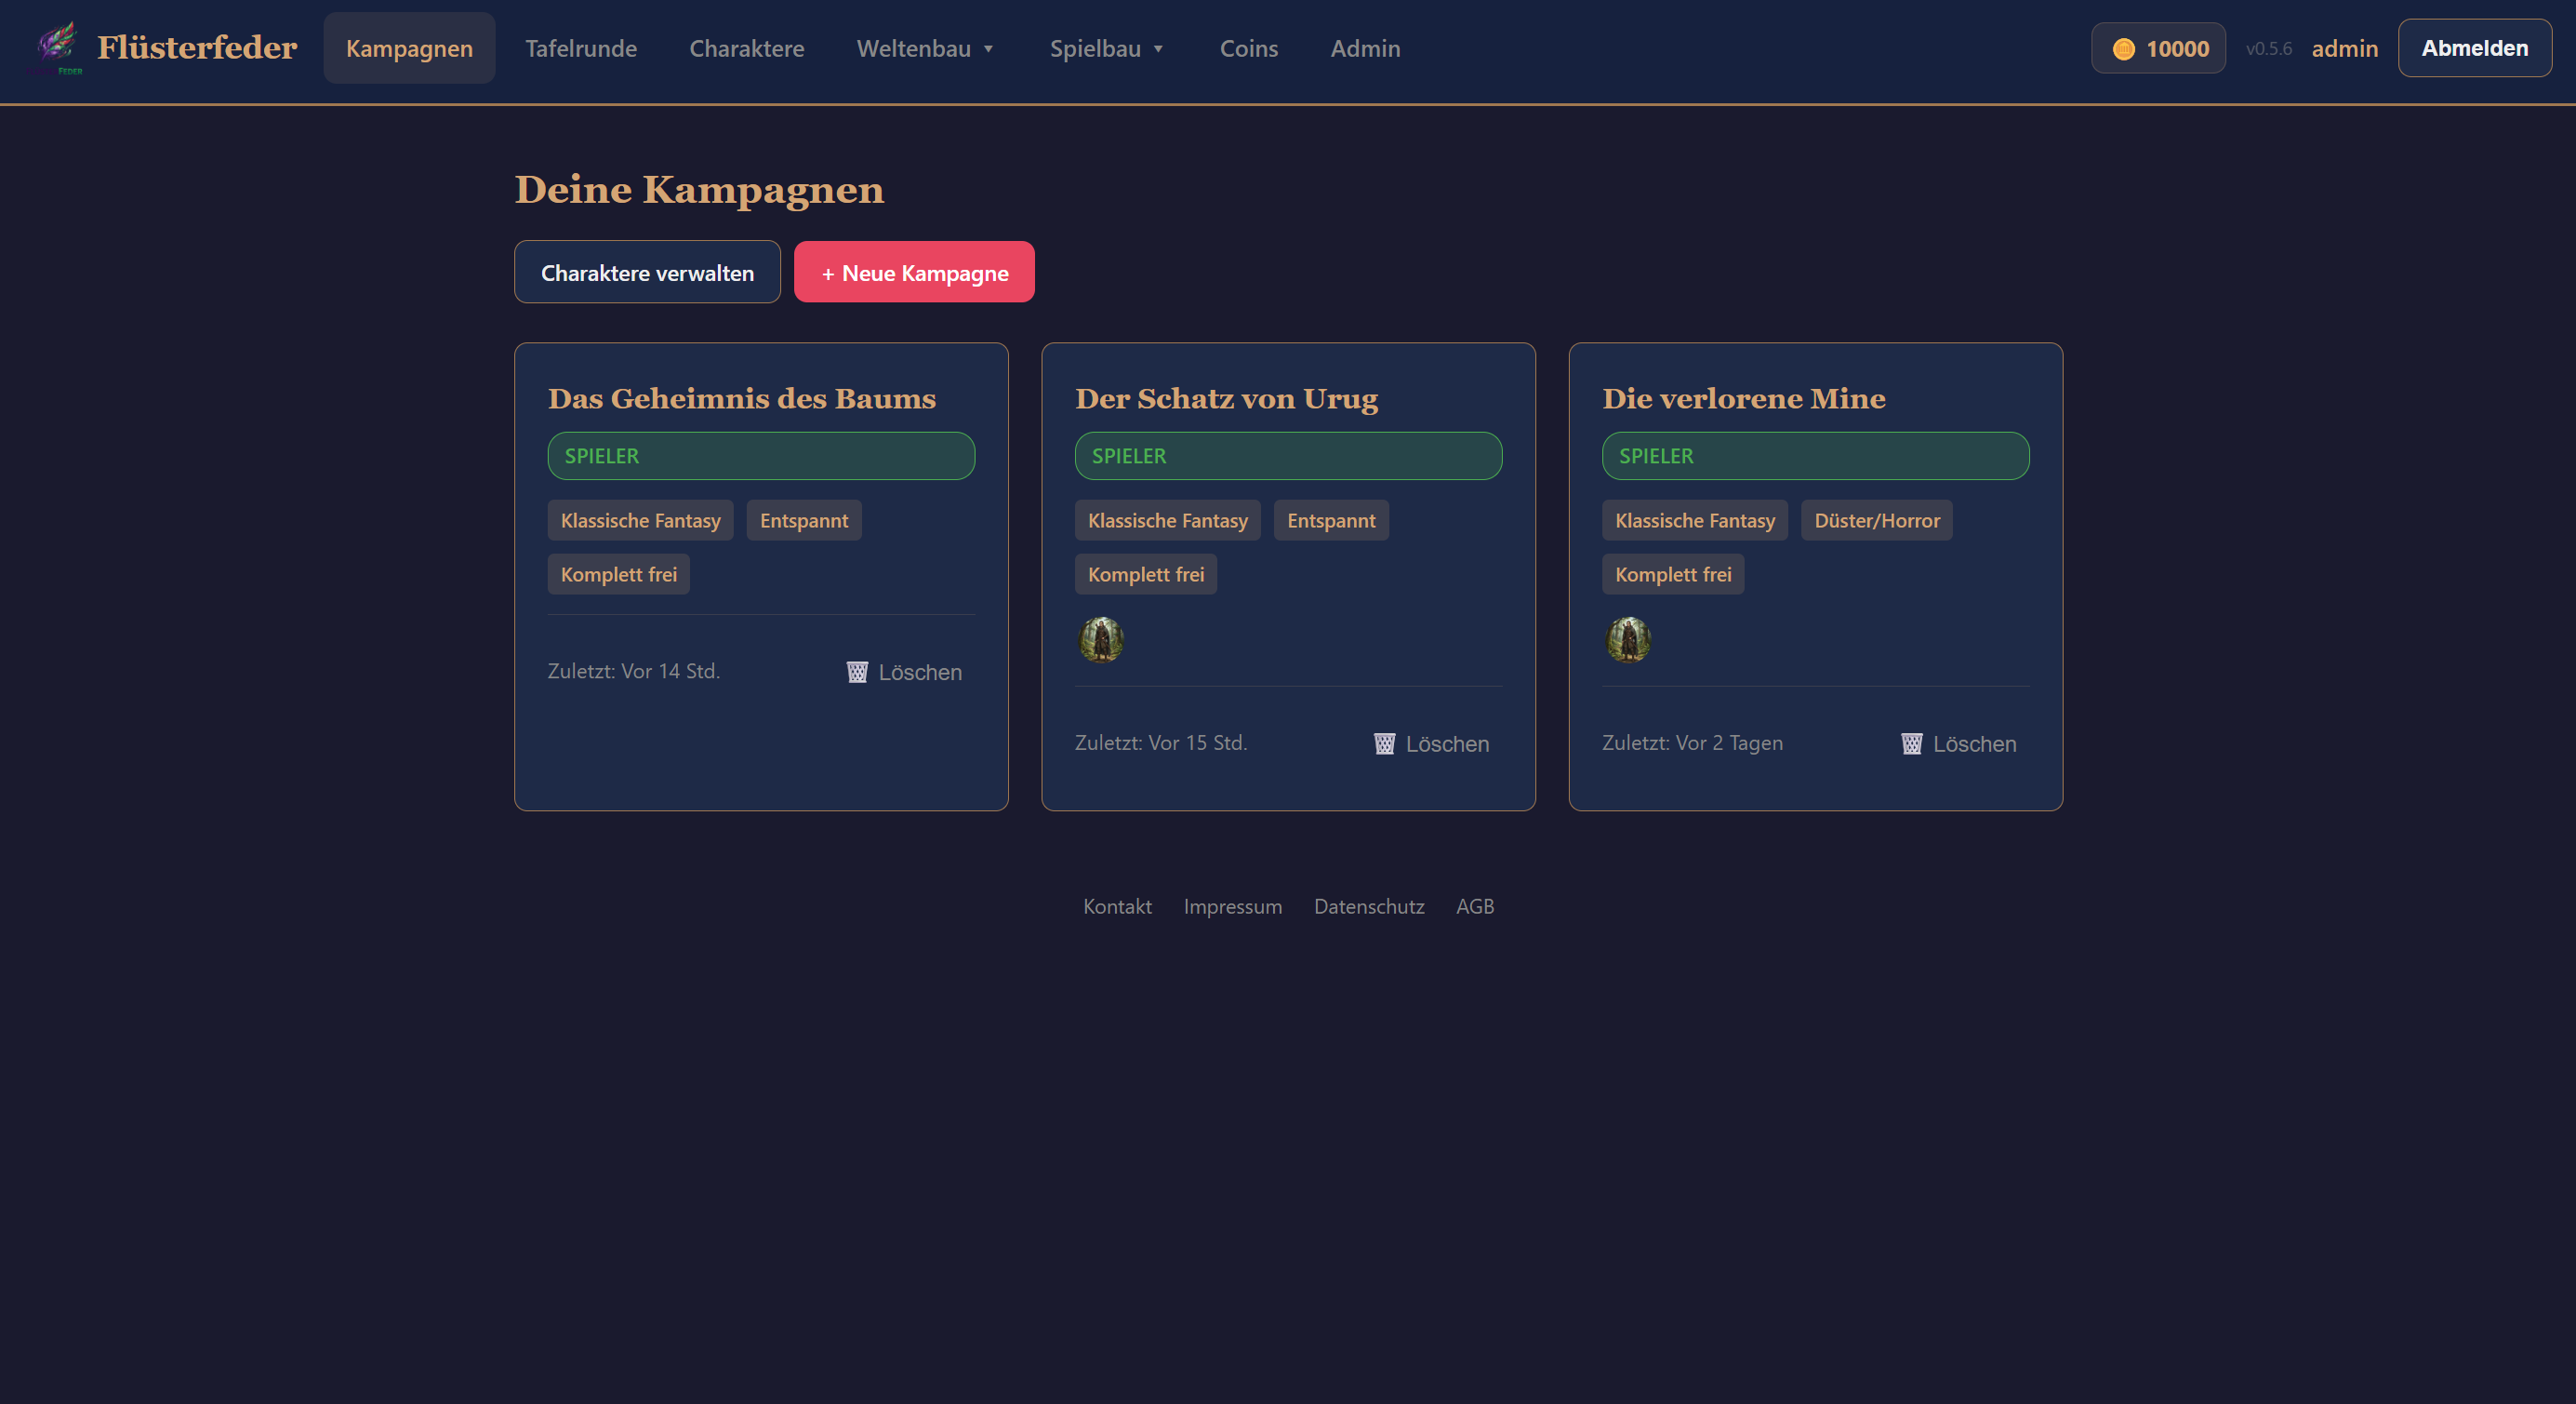The image size is (2576, 1404).
Task: Click the gold coin balance icon
Action: pos(2123,49)
